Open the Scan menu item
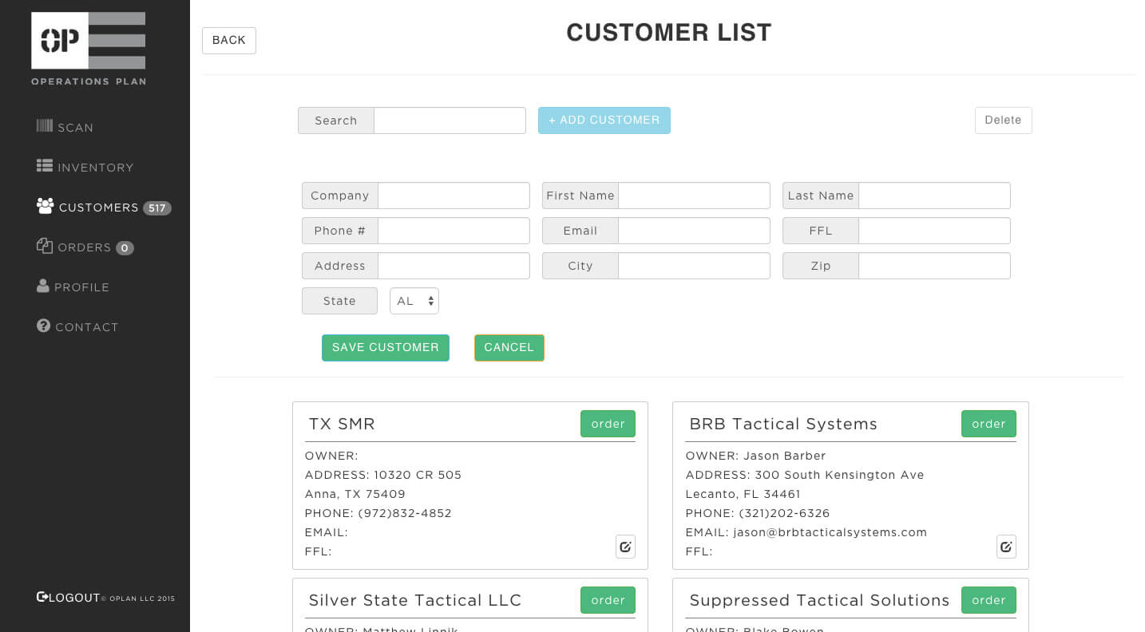 coord(75,128)
